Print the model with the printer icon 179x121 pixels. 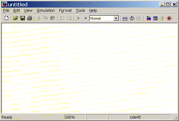point(30,18)
